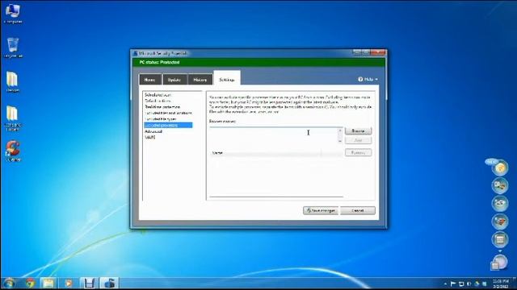Click the process box scroll up arrow
The image size is (517, 290).
pyautogui.click(x=340, y=130)
